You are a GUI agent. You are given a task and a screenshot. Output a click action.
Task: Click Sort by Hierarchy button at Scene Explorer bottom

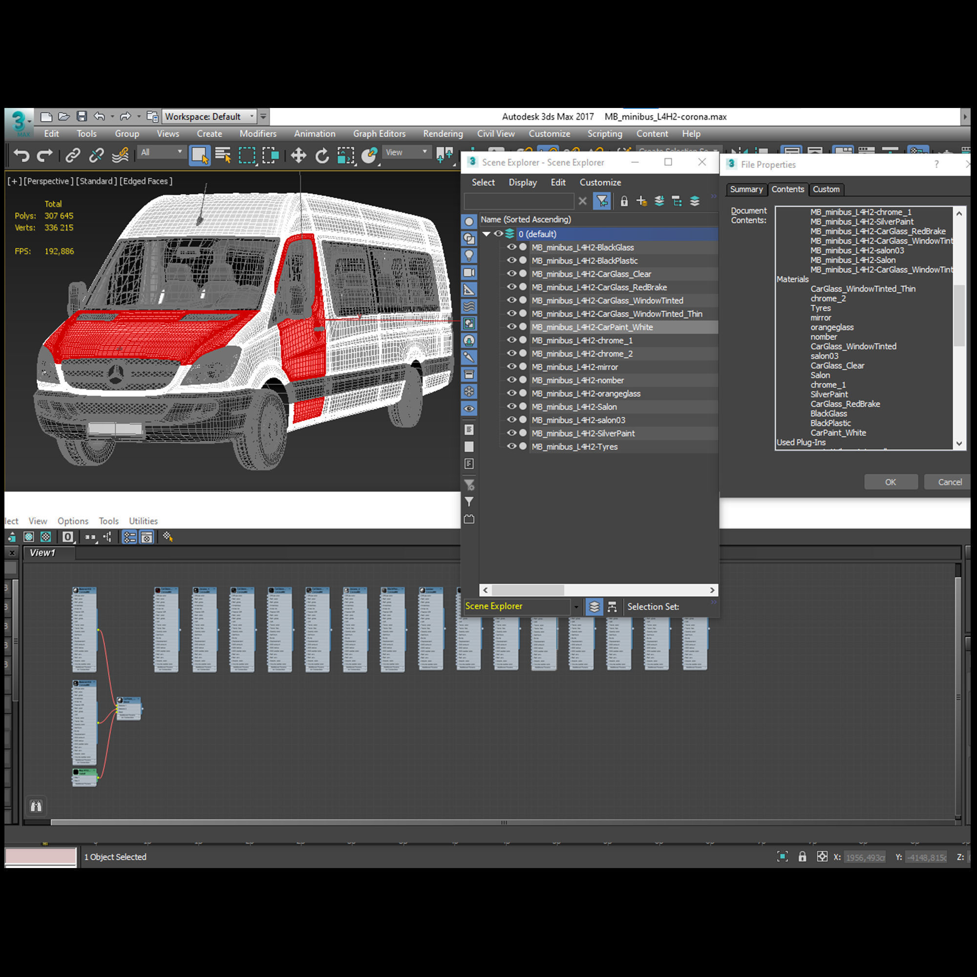(x=612, y=606)
